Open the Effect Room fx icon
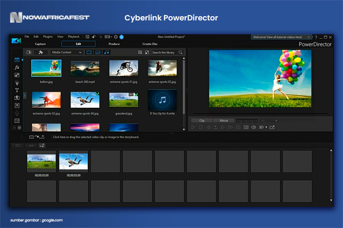The width and height of the screenshot is (343, 228). (17, 67)
